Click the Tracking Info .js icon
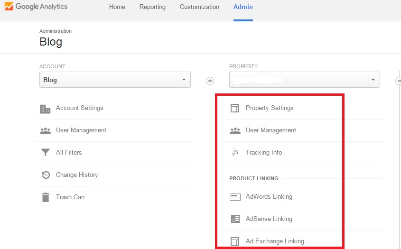This screenshot has height=249, width=401. click(235, 152)
